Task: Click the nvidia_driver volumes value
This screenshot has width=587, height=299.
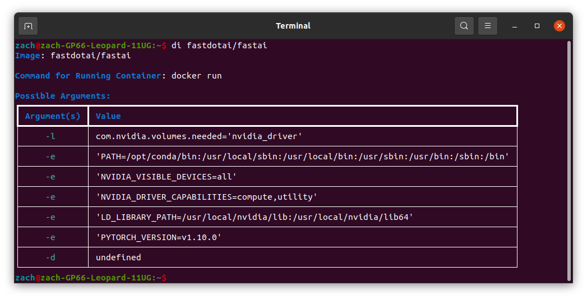Action: 199,136
